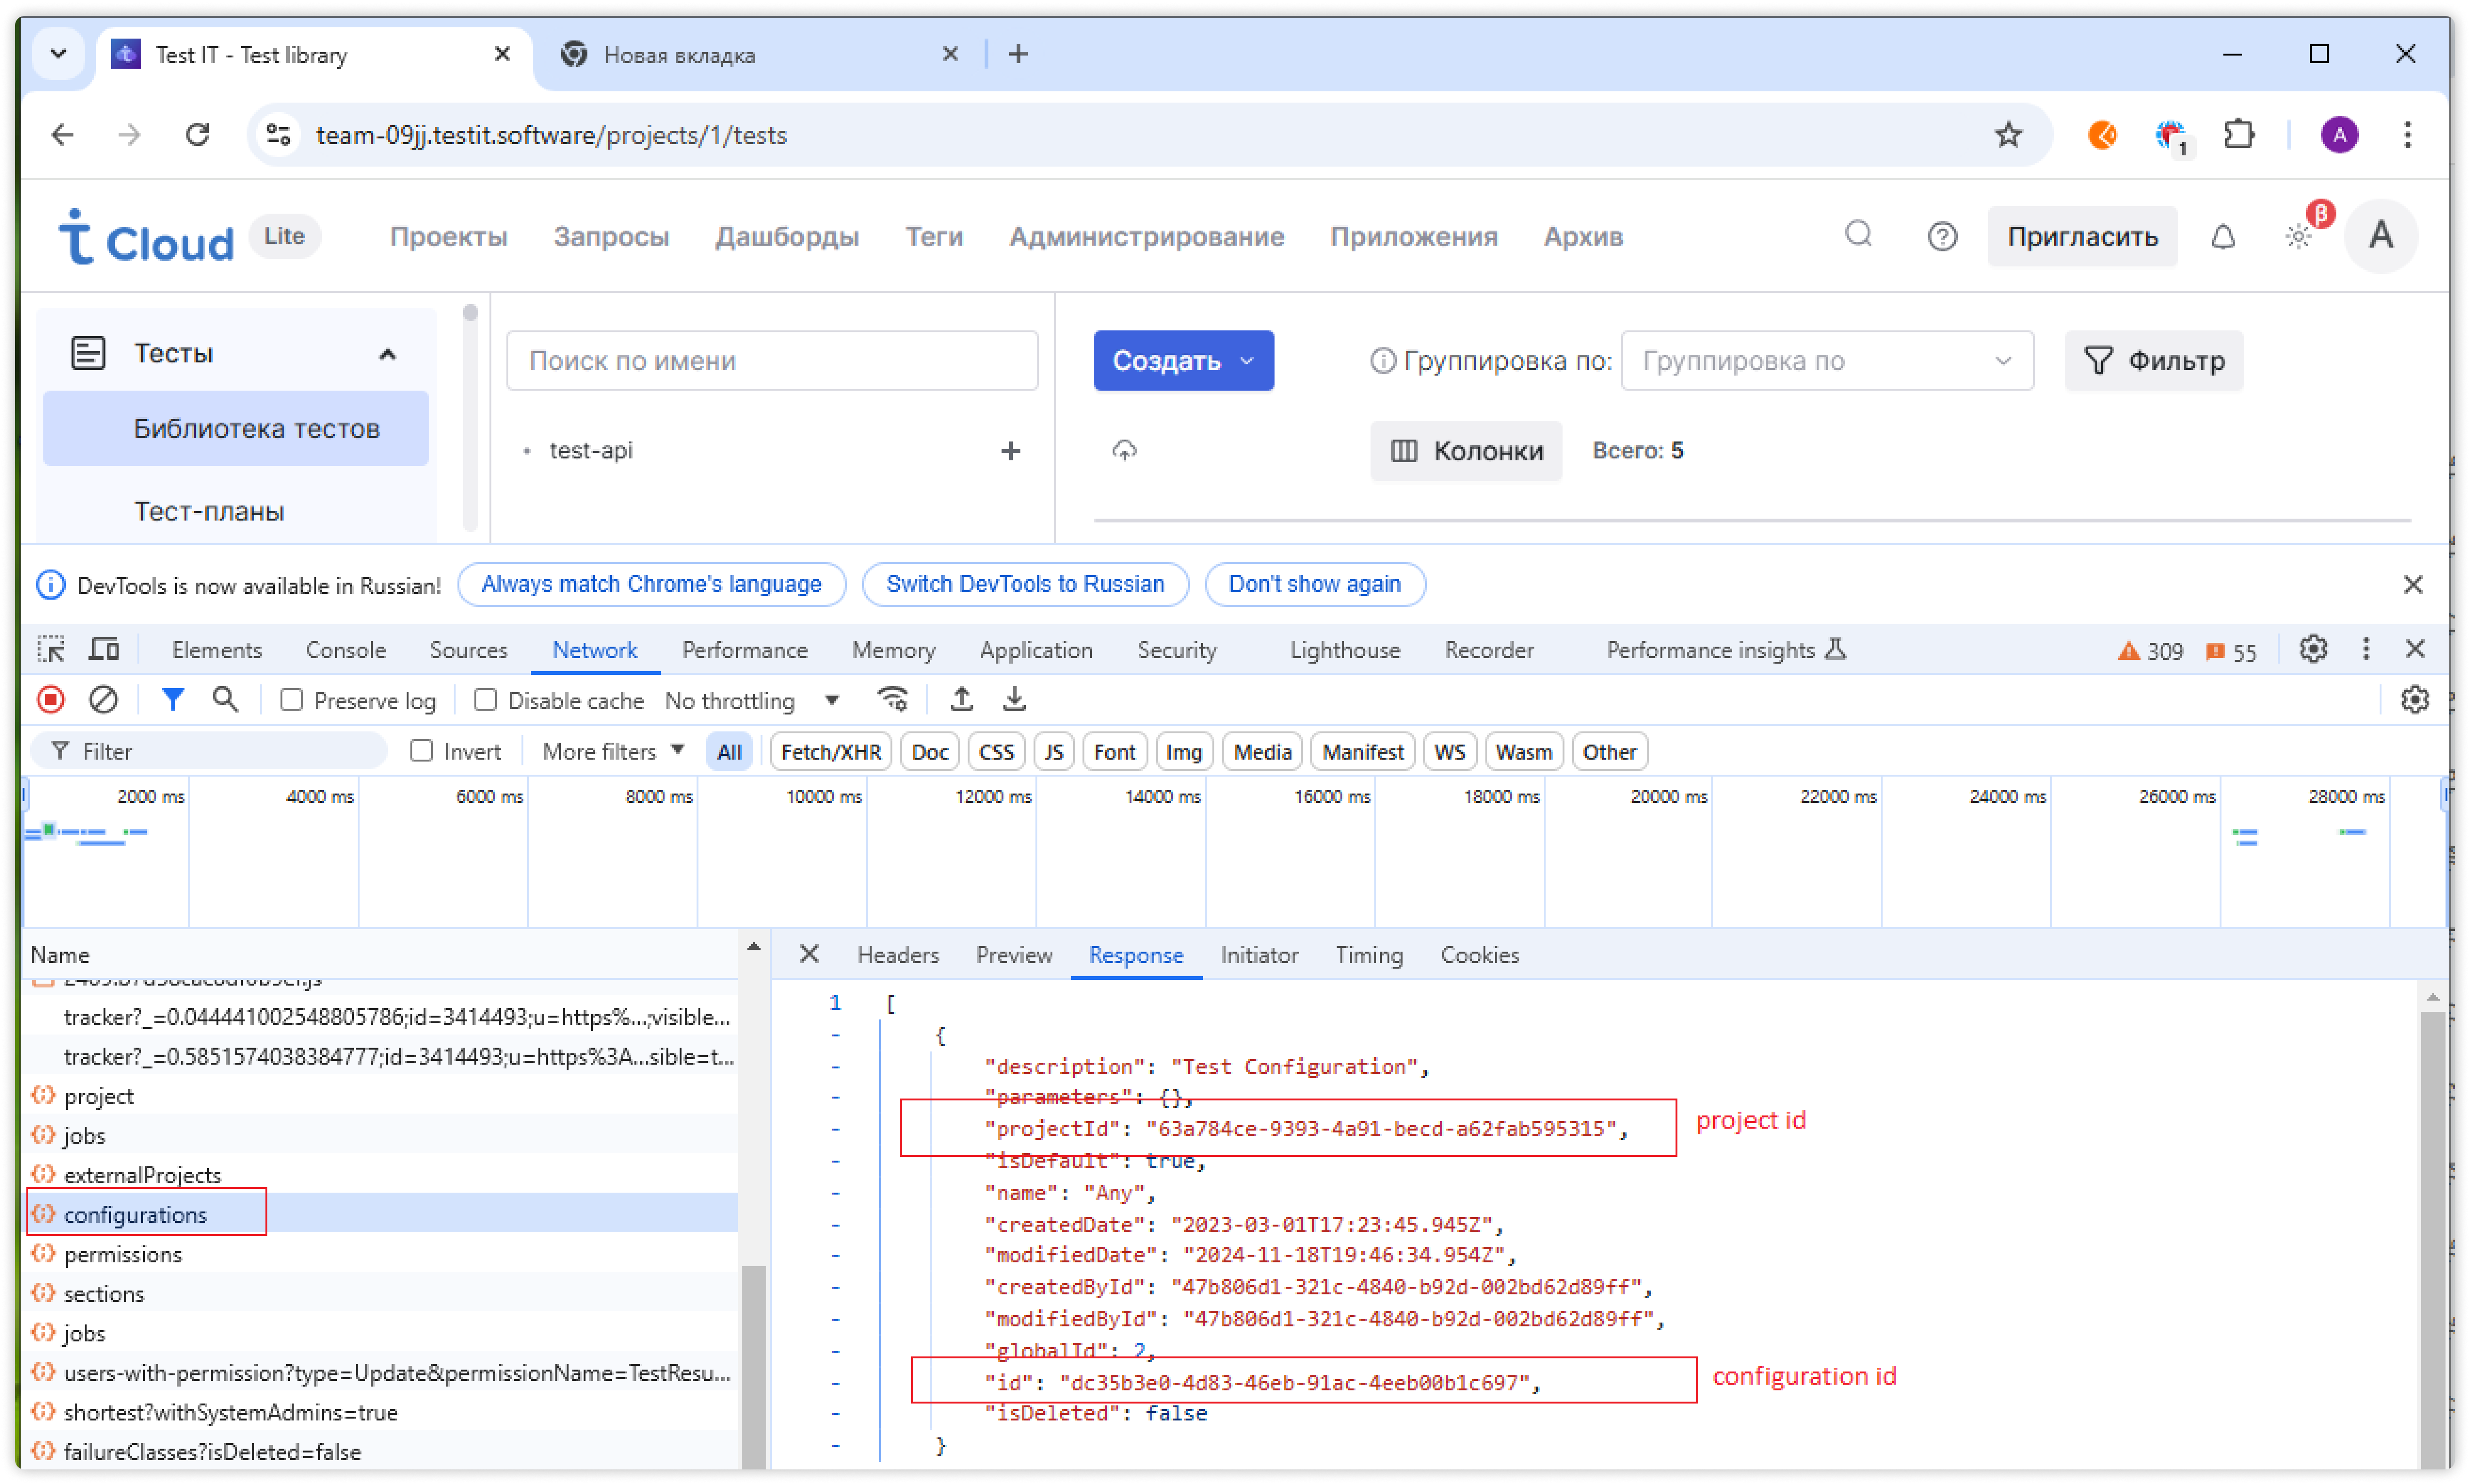This screenshot has width=2470, height=1484.
Task: Filter requests by CSS type
Action: point(995,752)
